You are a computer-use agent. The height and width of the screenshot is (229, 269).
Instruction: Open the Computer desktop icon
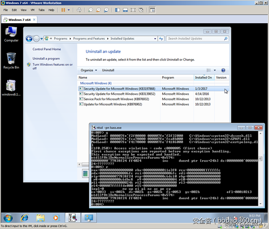pyautogui.click(x=11, y=33)
